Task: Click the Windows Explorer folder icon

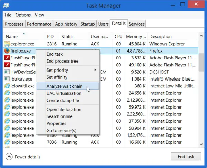Action: click(7, 44)
